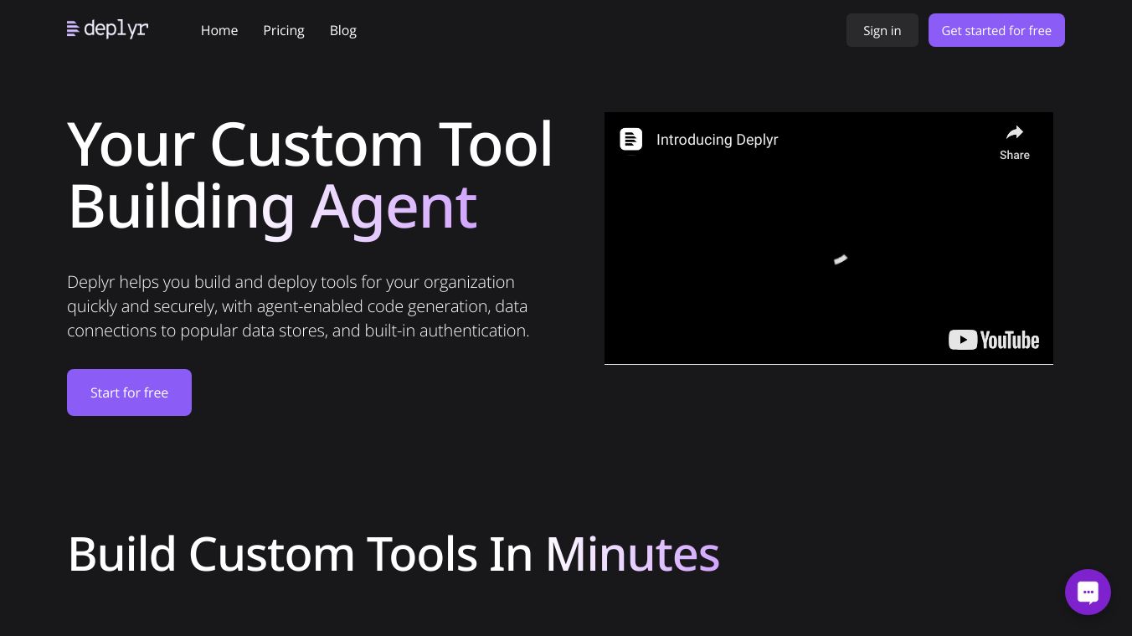Navigate to the Blog

pyautogui.click(x=343, y=30)
